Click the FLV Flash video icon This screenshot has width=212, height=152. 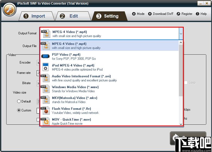click(x=45, y=111)
